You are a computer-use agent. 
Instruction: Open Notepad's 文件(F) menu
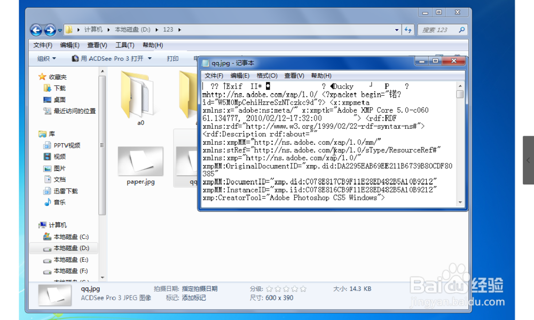[214, 76]
